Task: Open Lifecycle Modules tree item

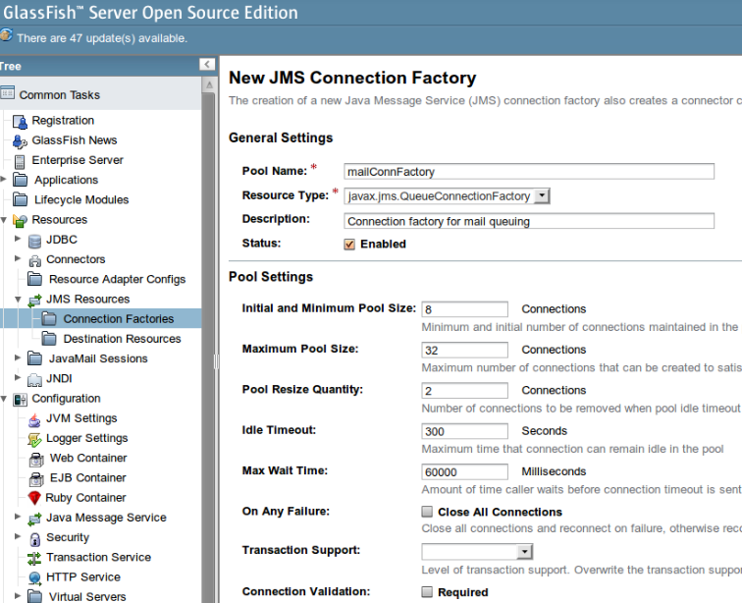Action: click(81, 200)
